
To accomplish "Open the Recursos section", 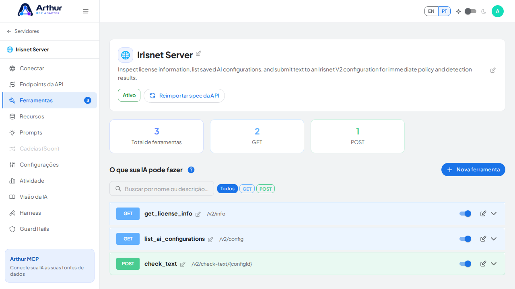I will pyautogui.click(x=49, y=116).
